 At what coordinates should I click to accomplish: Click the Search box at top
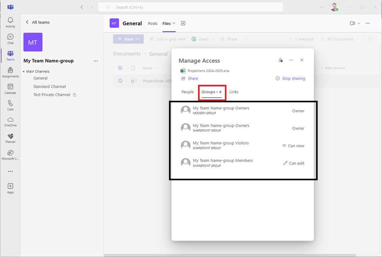190,7
